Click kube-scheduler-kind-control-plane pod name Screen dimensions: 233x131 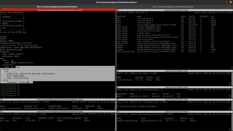point(153,41)
